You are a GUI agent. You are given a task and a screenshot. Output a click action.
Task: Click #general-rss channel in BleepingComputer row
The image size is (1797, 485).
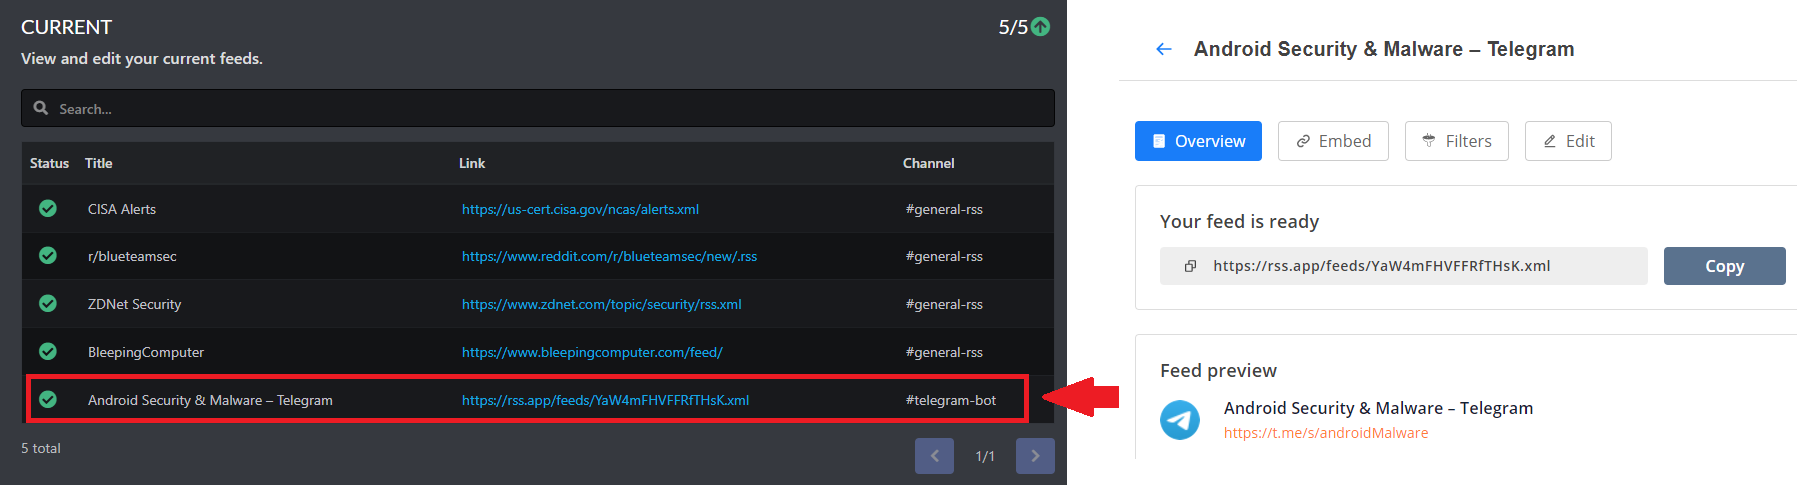[944, 352]
